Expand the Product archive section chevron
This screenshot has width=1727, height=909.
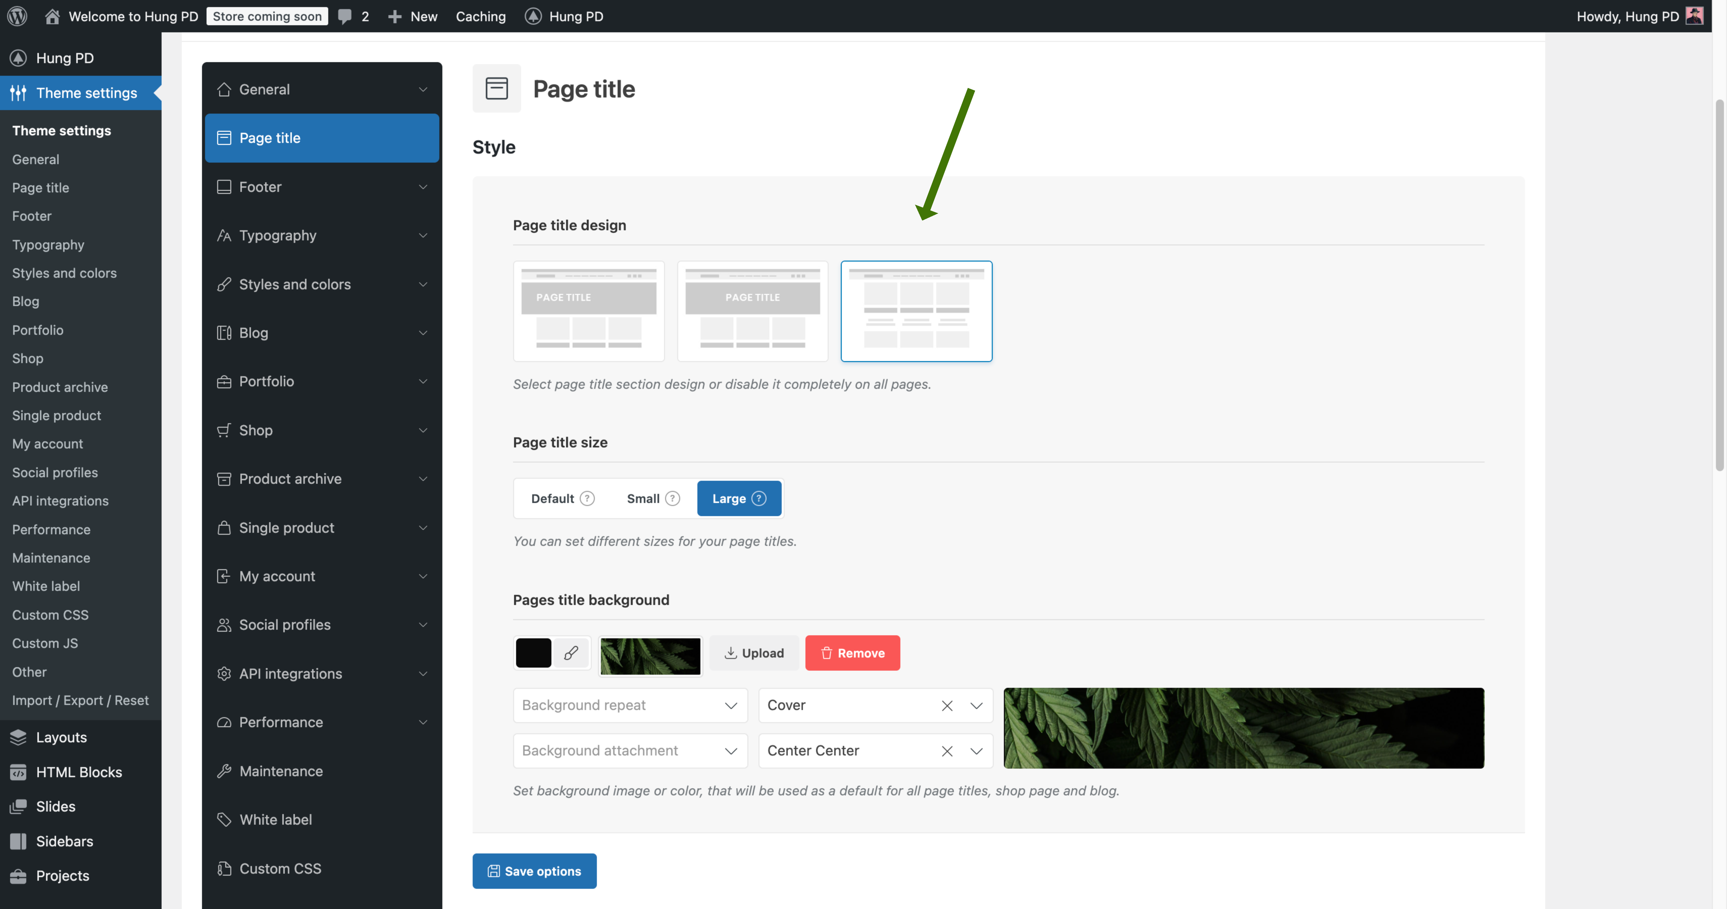[x=423, y=479]
